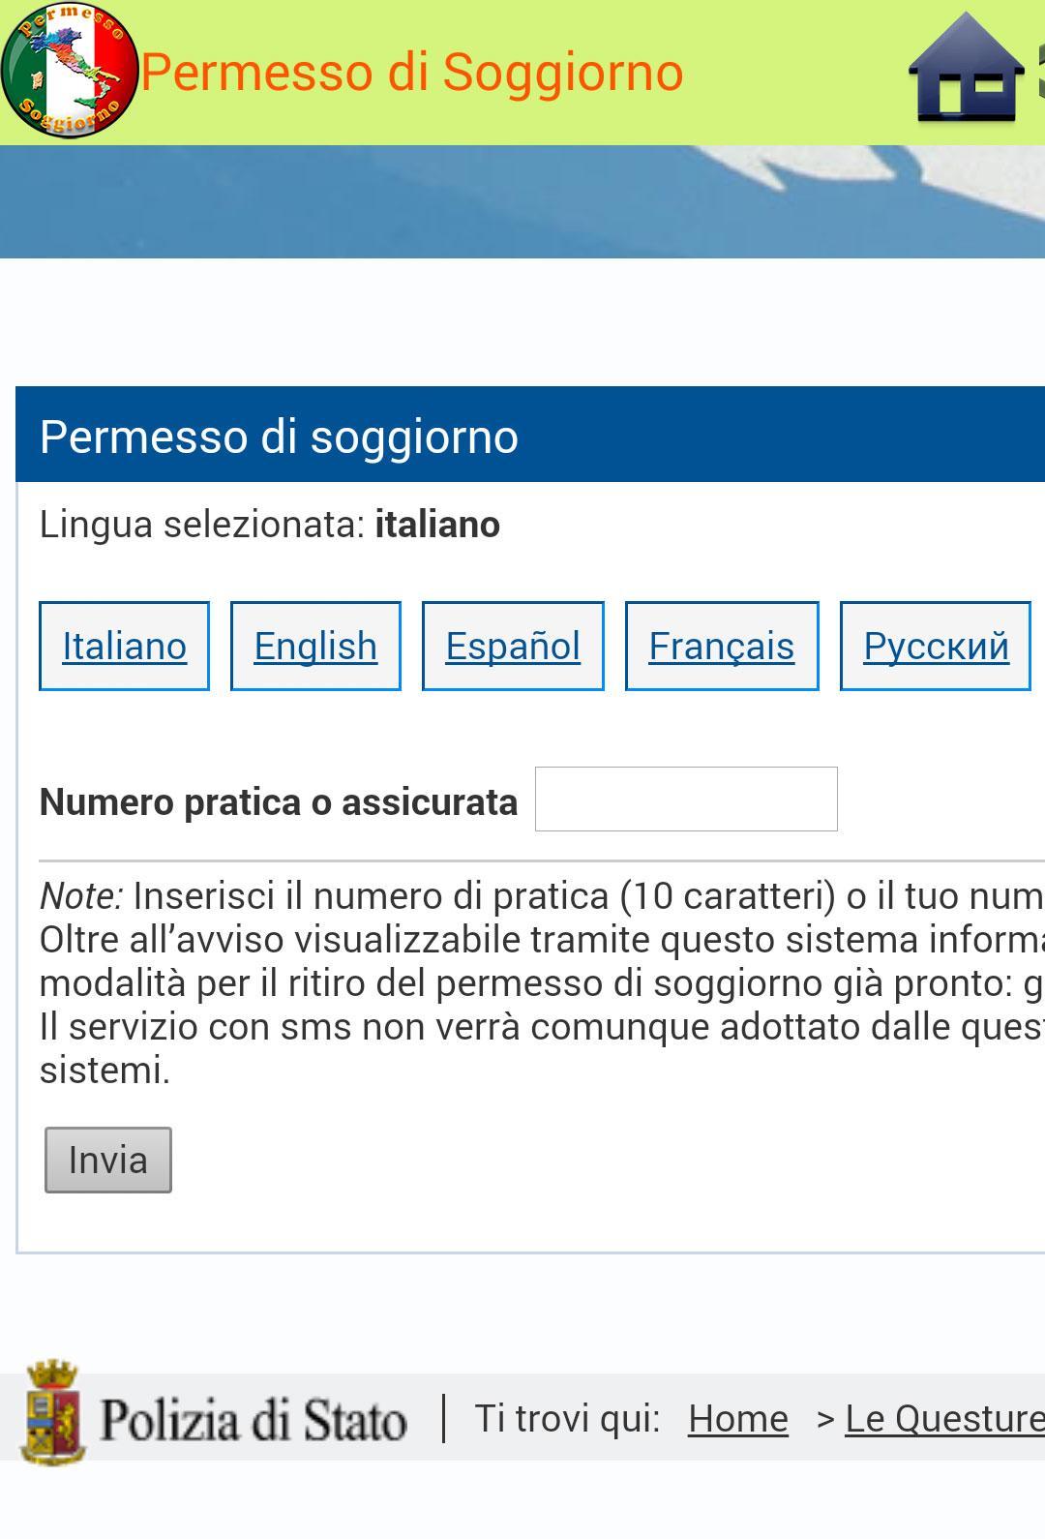Image resolution: width=1045 pixels, height=1539 pixels.
Task: Open the Home breadcrumb link
Action: point(737,1418)
